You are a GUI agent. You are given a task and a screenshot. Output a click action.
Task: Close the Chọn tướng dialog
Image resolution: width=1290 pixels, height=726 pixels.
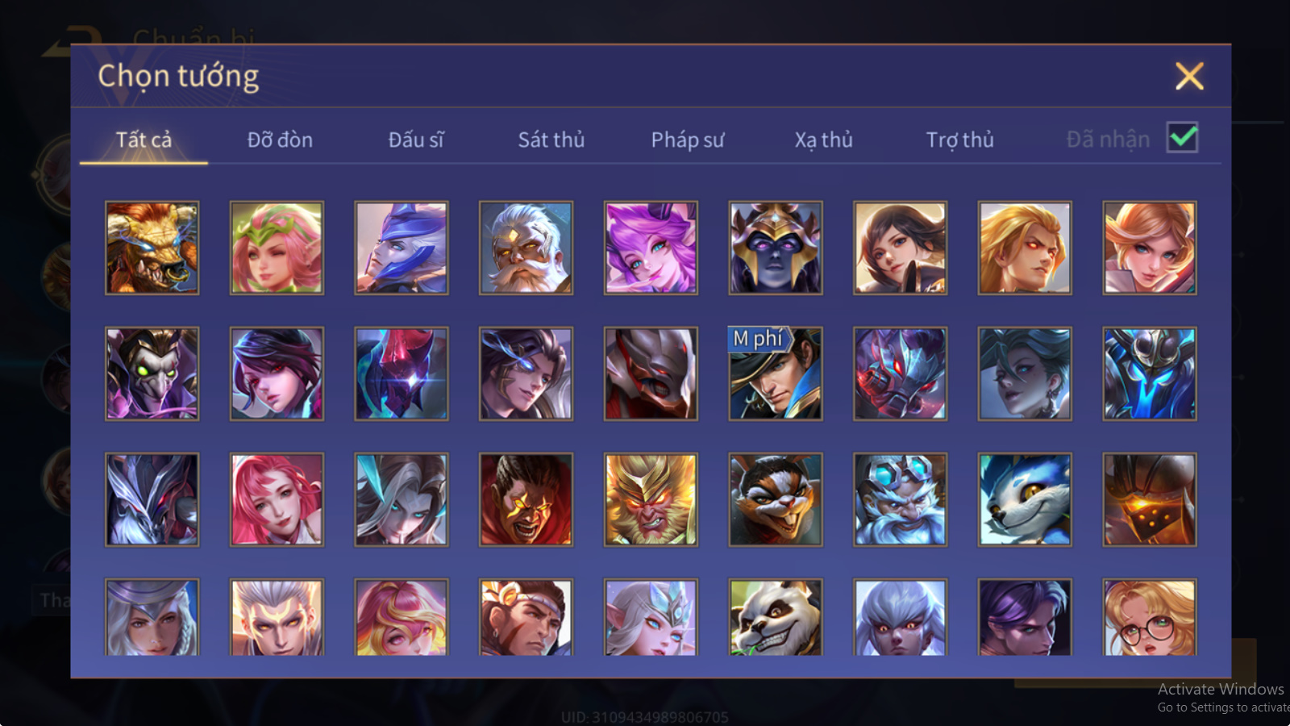(x=1189, y=77)
